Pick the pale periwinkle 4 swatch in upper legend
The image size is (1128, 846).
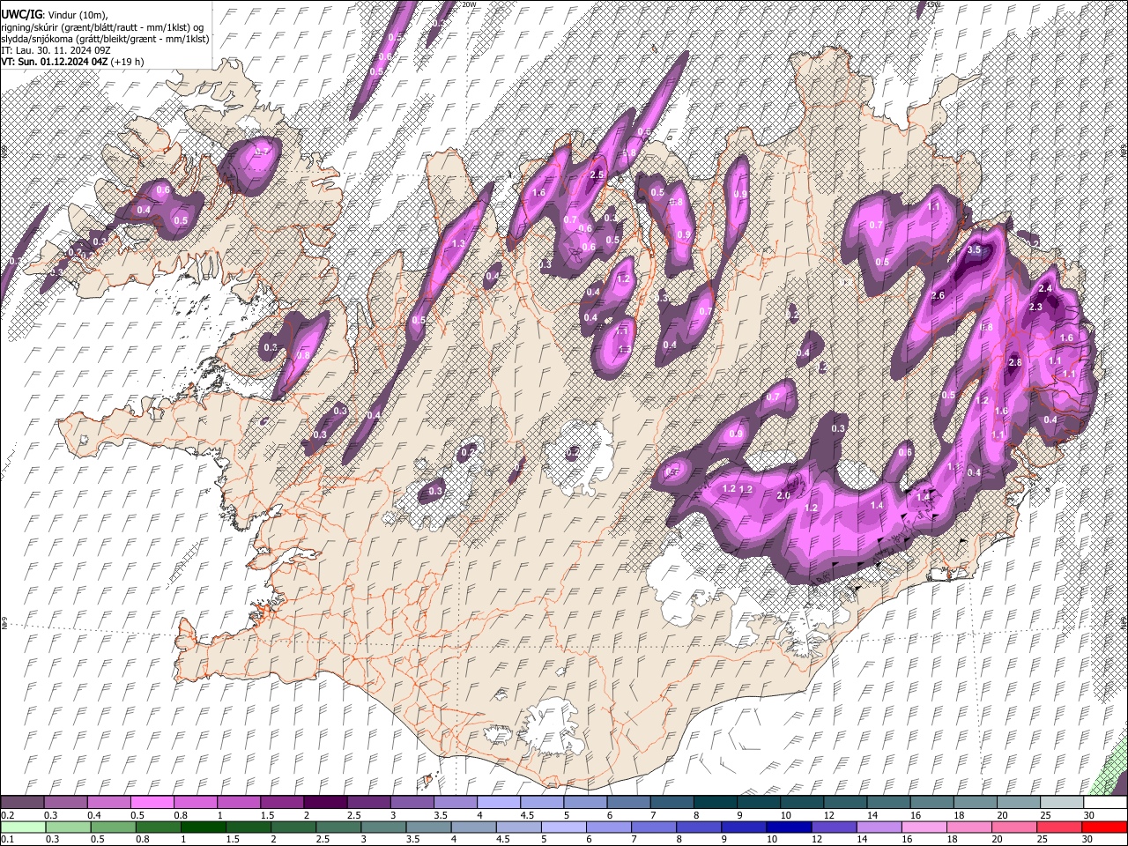tap(498, 803)
